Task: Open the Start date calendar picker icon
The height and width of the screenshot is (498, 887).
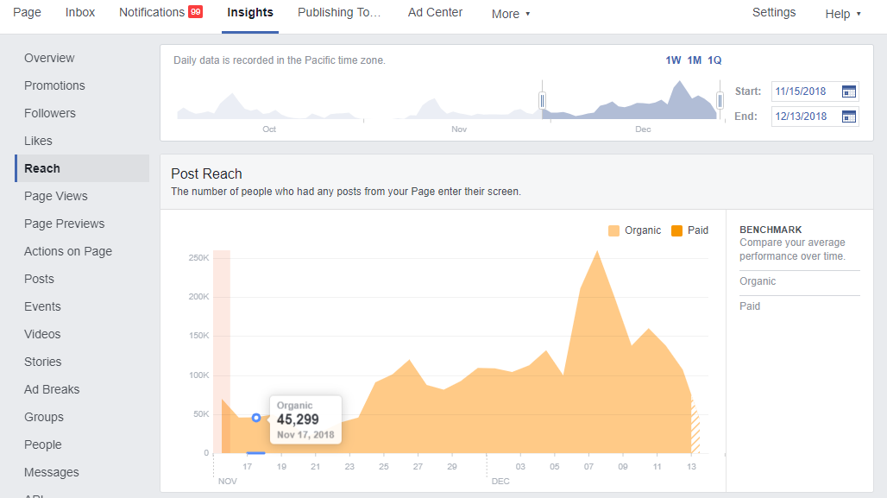Action: tap(848, 91)
